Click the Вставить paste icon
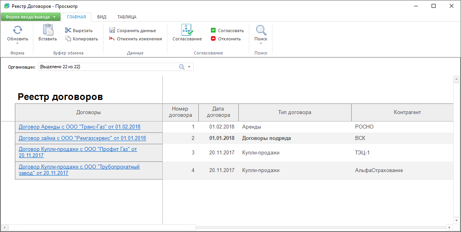 point(47,30)
